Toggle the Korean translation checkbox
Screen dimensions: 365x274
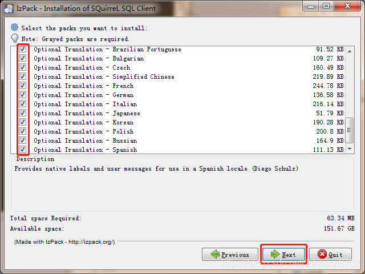[23, 122]
